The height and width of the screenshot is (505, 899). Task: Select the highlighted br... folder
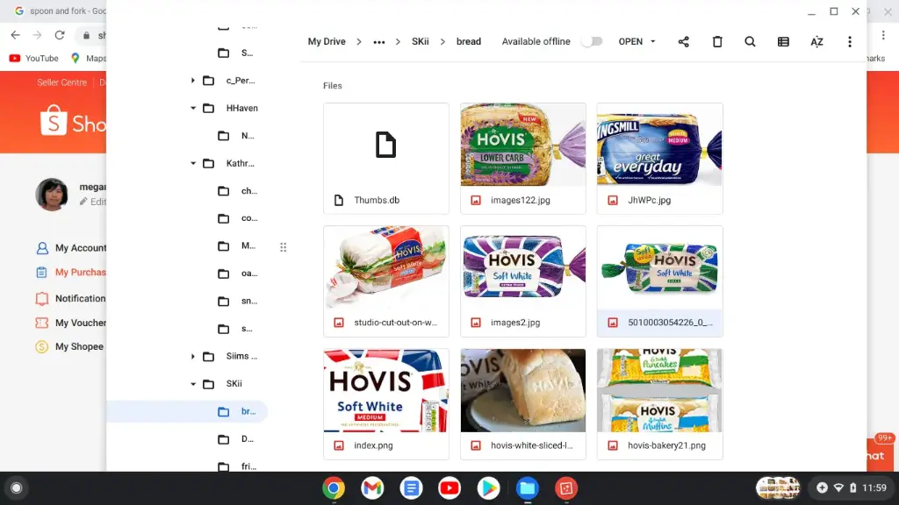pos(187,412)
